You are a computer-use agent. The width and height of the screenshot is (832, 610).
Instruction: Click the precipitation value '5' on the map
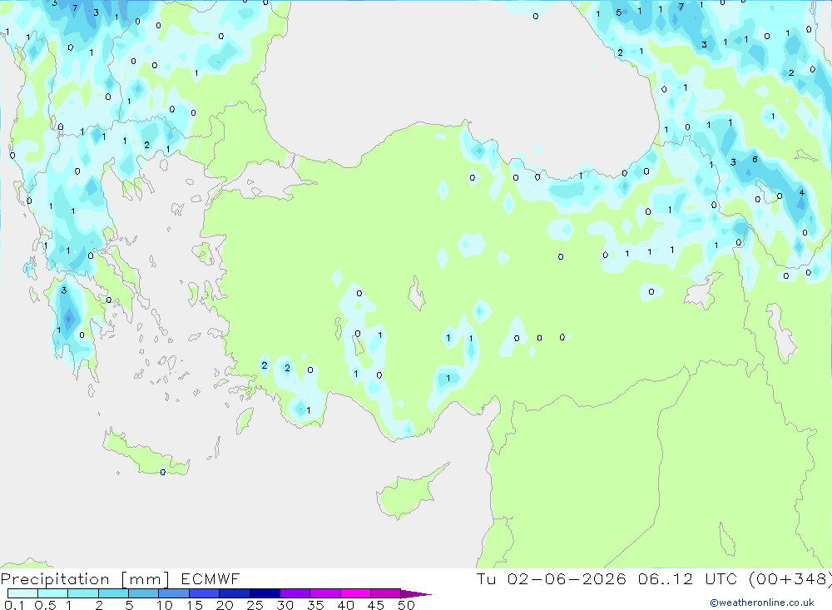[x=619, y=12]
